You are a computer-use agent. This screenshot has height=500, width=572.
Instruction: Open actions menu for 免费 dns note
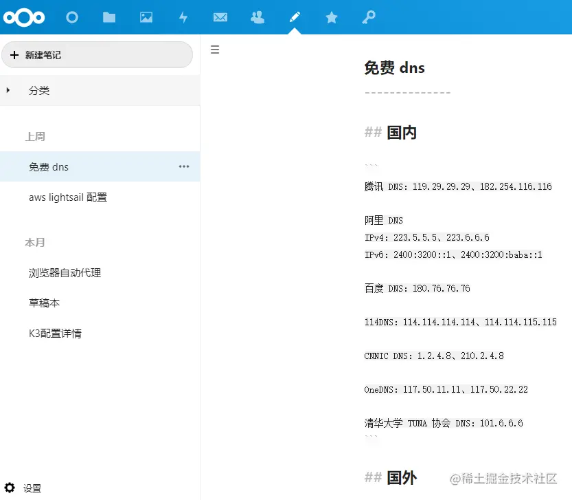click(184, 166)
